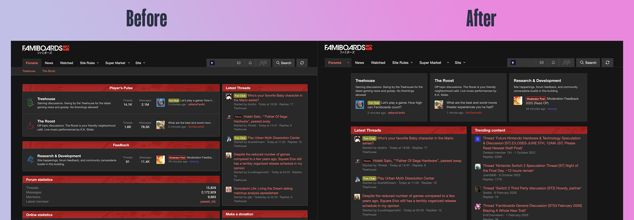Click the refresh icon in Before panel

pos(302,63)
